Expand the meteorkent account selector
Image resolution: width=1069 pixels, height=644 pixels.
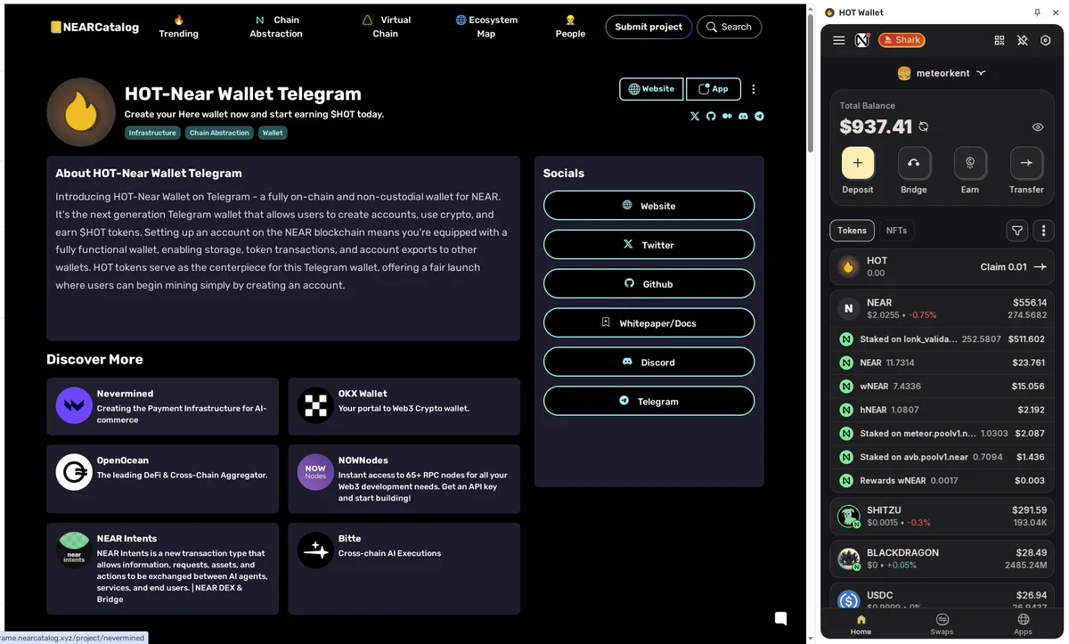[943, 73]
